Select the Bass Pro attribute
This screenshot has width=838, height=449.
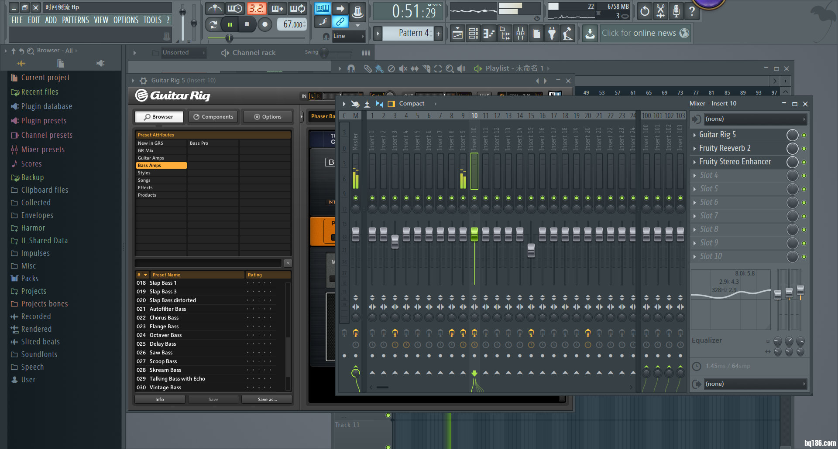click(213, 143)
